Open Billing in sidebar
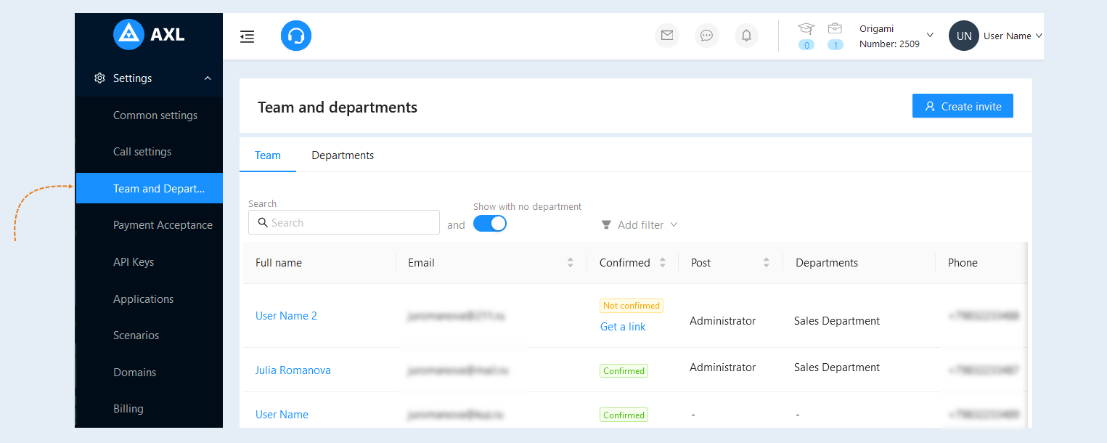Viewport: 1107px width, 443px height. [x=128, y=409]
